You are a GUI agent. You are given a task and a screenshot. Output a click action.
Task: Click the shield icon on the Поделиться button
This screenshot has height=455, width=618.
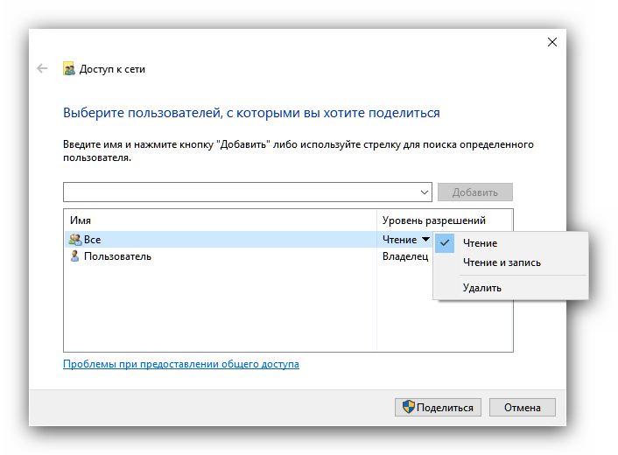407,407
